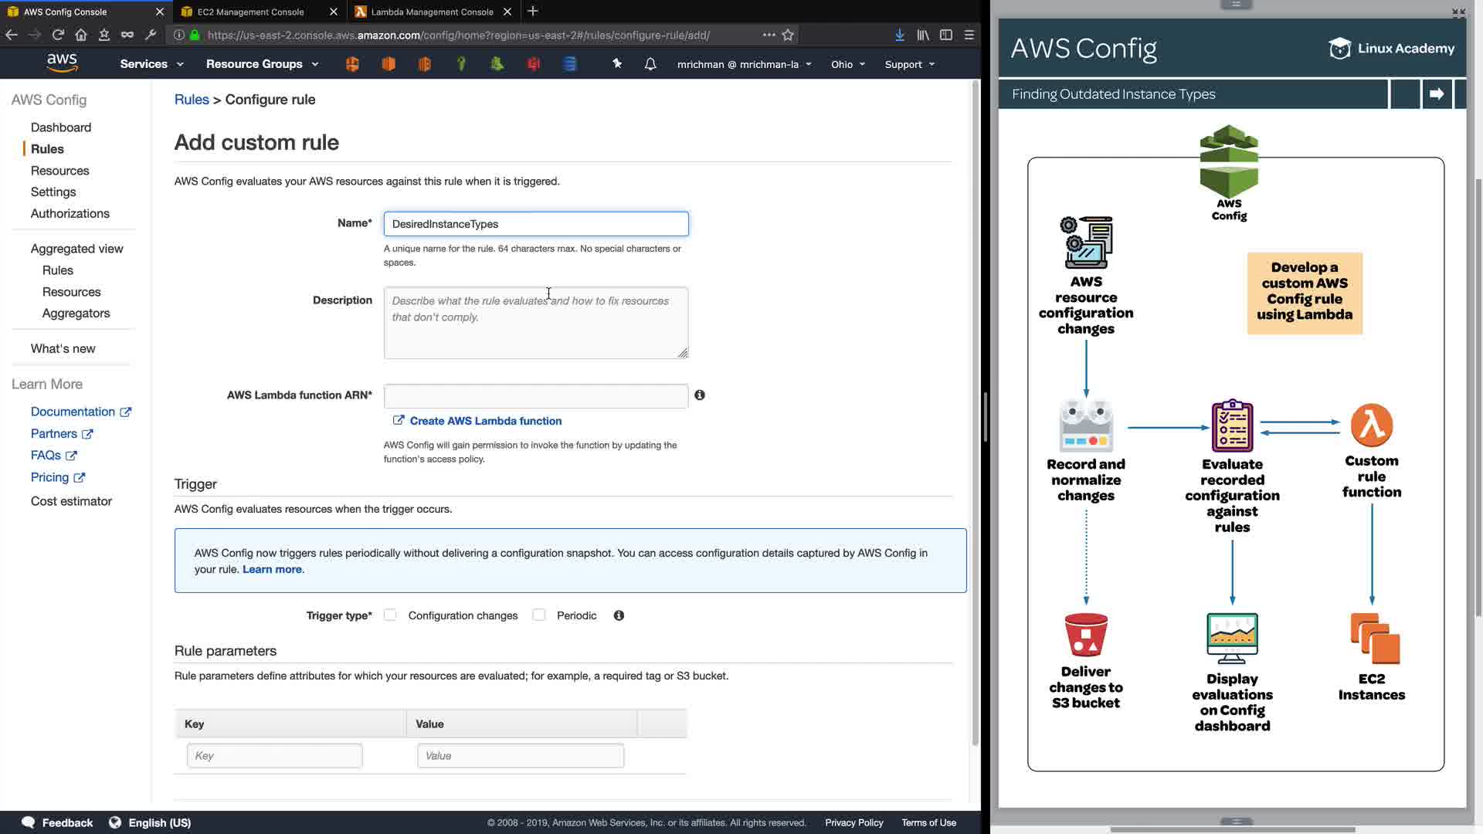This screenshot has height=834, width=1483.
Task: Open the Ohio region selector
Action: pos(847,64)
